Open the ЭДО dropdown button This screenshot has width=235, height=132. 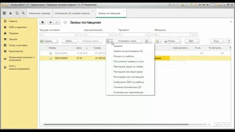coord(192,41)
